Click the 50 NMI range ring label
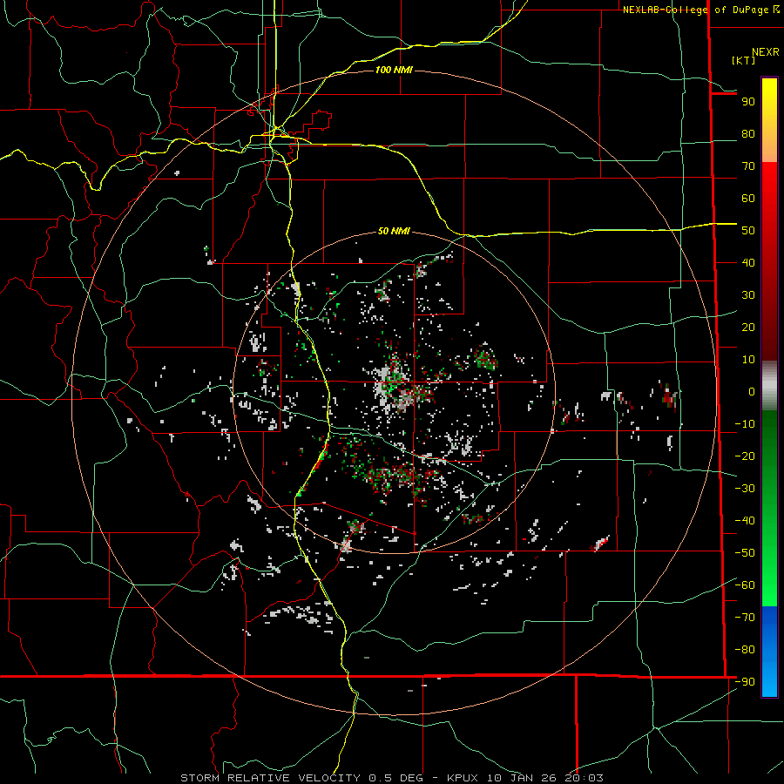The image size is (784, 784). (x=394, y=231)
